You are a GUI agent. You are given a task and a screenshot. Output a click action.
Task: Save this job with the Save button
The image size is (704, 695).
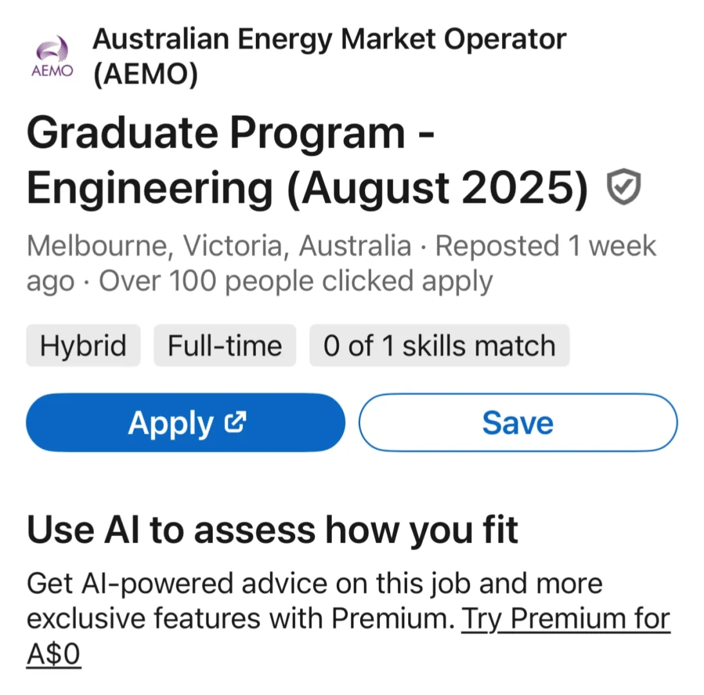[518, 423]
